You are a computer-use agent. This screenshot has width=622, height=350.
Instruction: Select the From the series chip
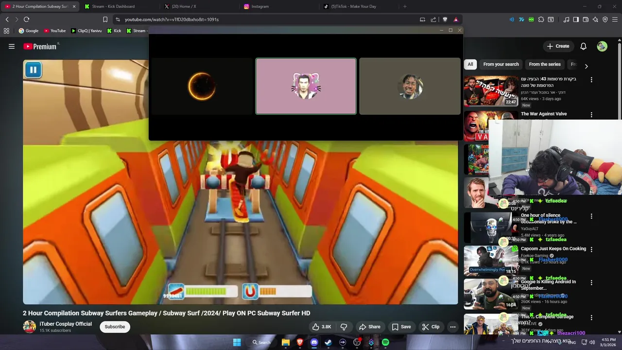point(545,64)
